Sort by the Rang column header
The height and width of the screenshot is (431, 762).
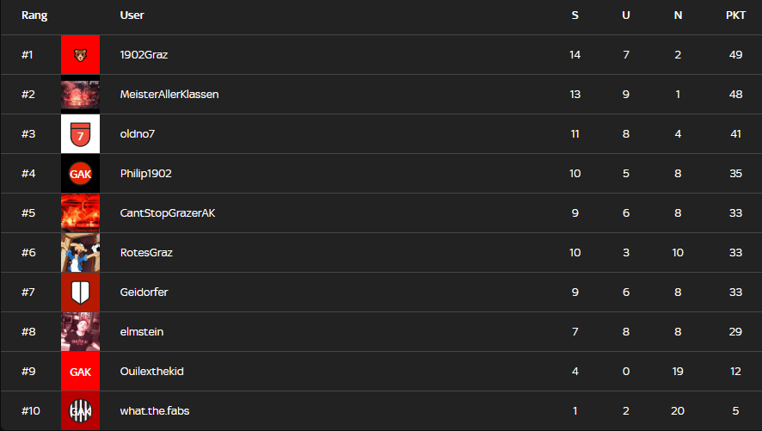pos(34,15)
